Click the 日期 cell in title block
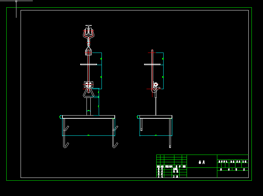Image resolution: width=263 pixels, height=196 pixels. (176, 177)
